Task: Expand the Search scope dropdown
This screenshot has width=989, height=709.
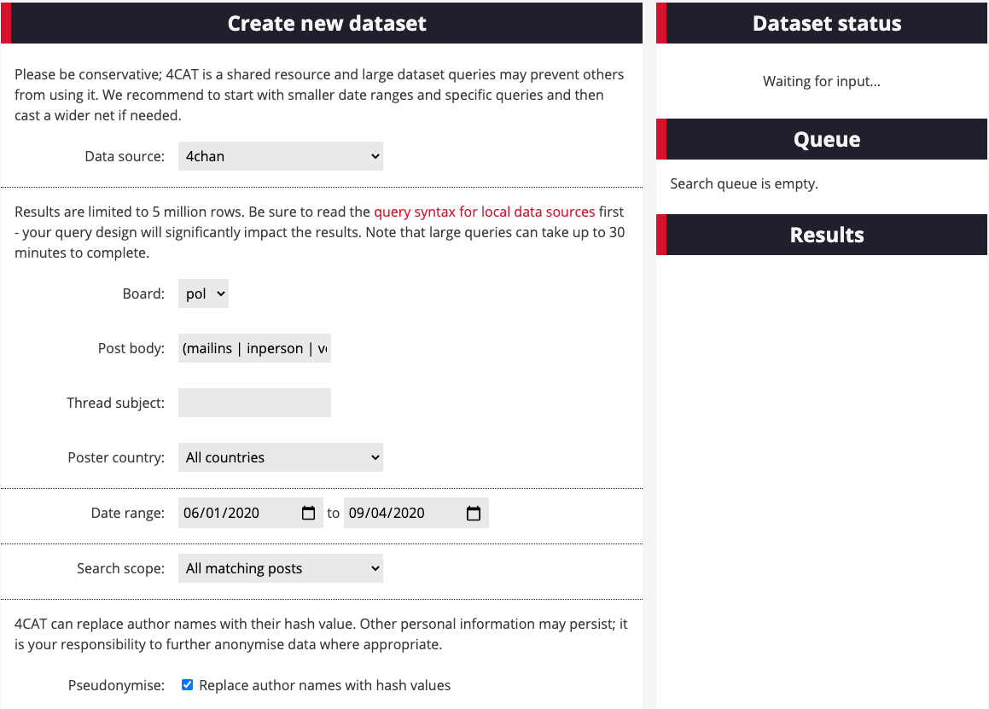Action: 280,568
